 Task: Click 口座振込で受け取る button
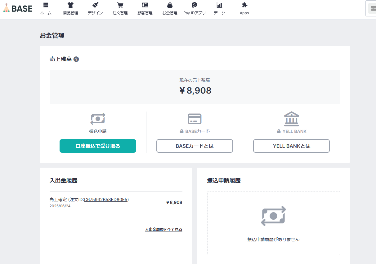(98, 146)
